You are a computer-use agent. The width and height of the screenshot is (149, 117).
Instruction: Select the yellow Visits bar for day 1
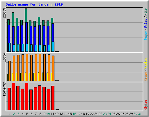coord(8,78)
